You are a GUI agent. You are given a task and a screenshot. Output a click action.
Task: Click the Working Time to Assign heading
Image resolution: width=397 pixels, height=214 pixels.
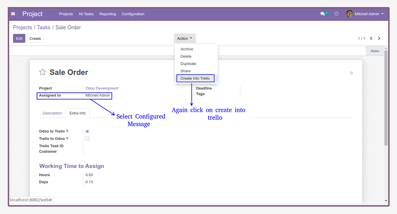coord(72,166)
